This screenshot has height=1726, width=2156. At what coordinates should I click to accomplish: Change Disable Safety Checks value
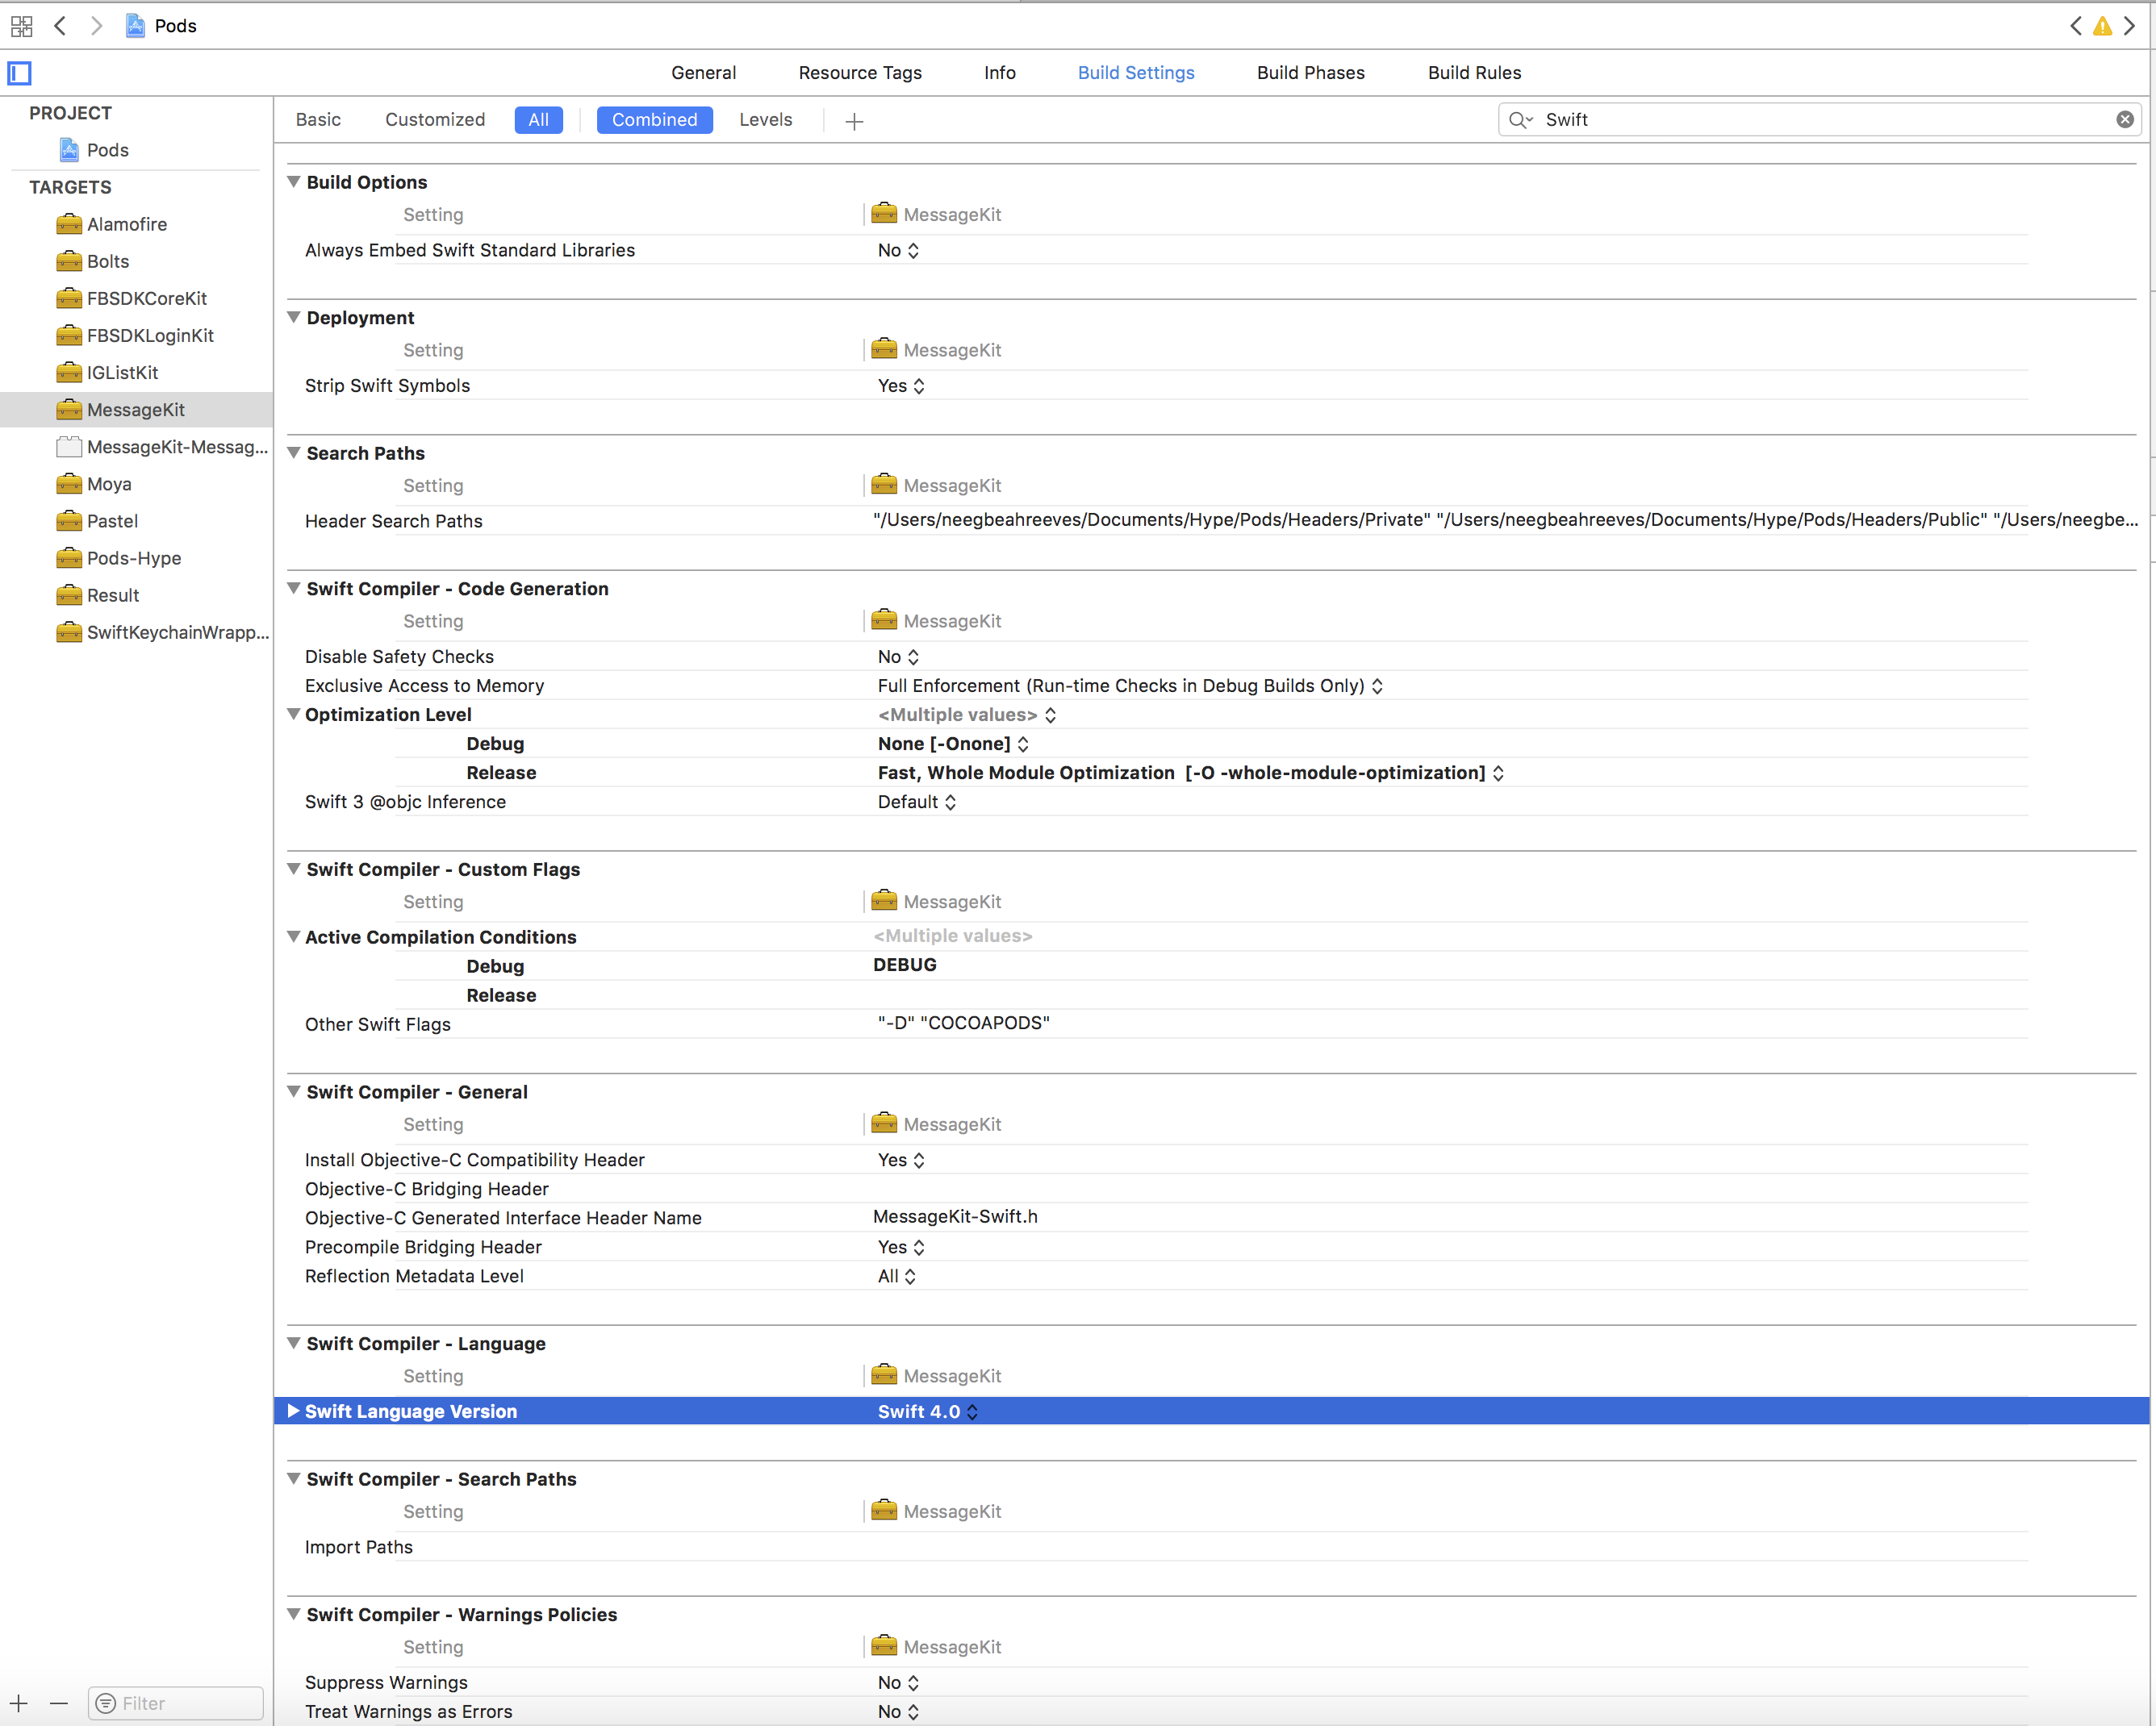pos(898,657)
